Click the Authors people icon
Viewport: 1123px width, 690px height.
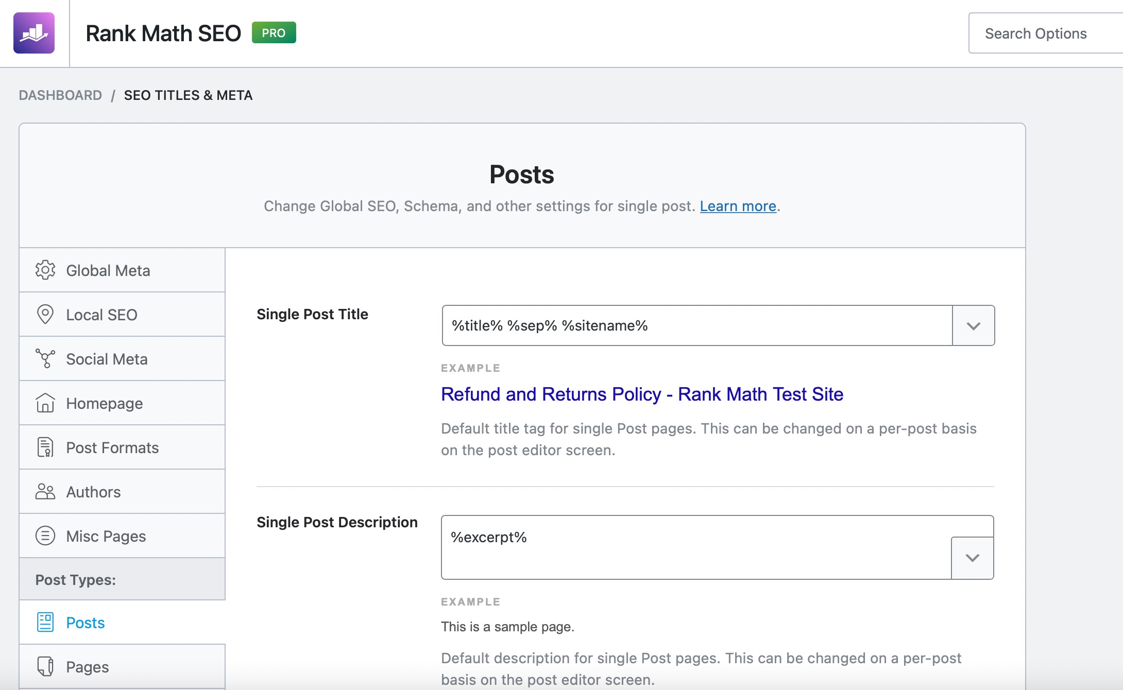(45, 491)
